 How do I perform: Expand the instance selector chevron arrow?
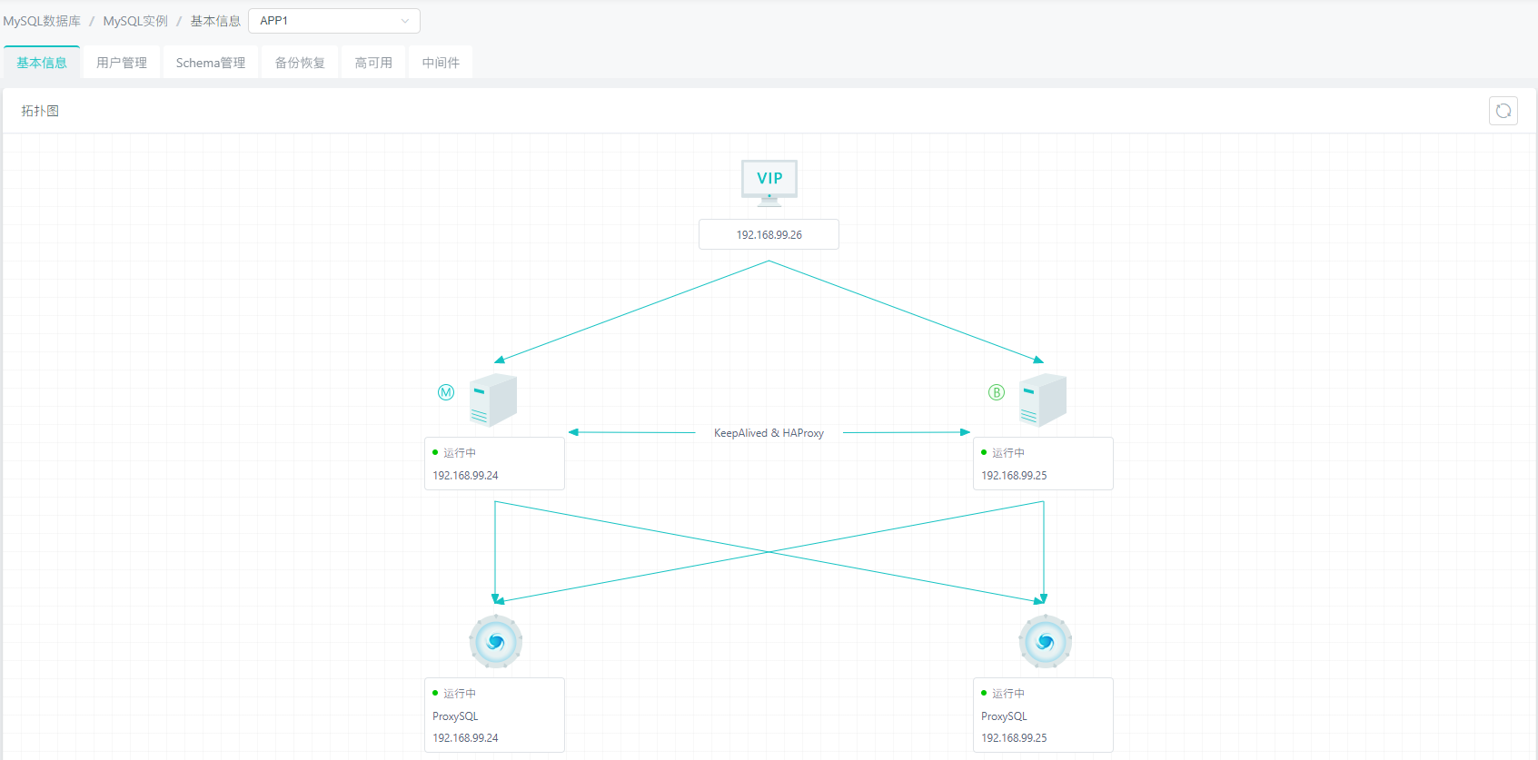[405, 21]
